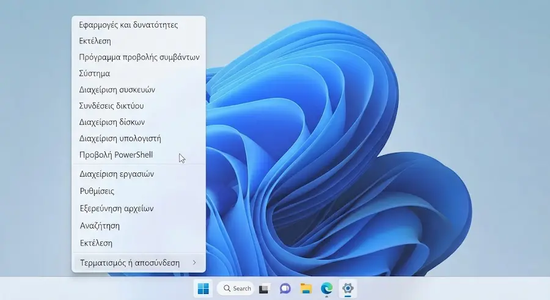Open Task View from the taskbar

coord(264,288)
